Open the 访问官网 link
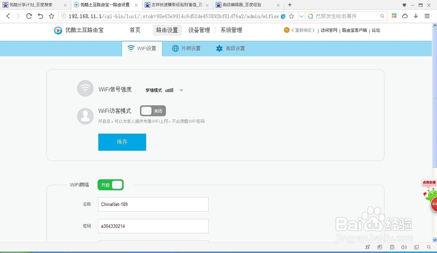437x253 pixels. [x=329, y=30]
